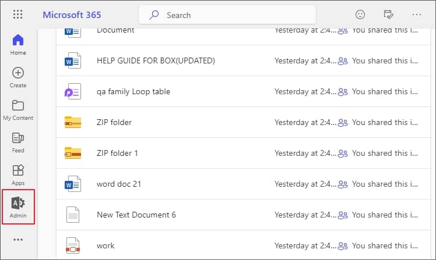Open the ZIP folder 1 item
Viewport: 436px width, 260px height.
(117, 153)
